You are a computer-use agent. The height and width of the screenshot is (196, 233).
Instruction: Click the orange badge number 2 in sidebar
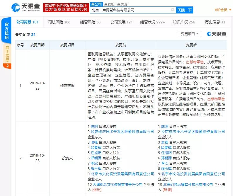pos(7,66)
